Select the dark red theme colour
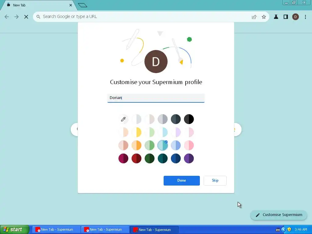 click(x=136, y=158)
